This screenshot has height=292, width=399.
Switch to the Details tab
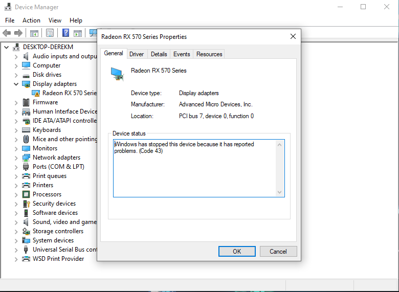pos(159,54)
